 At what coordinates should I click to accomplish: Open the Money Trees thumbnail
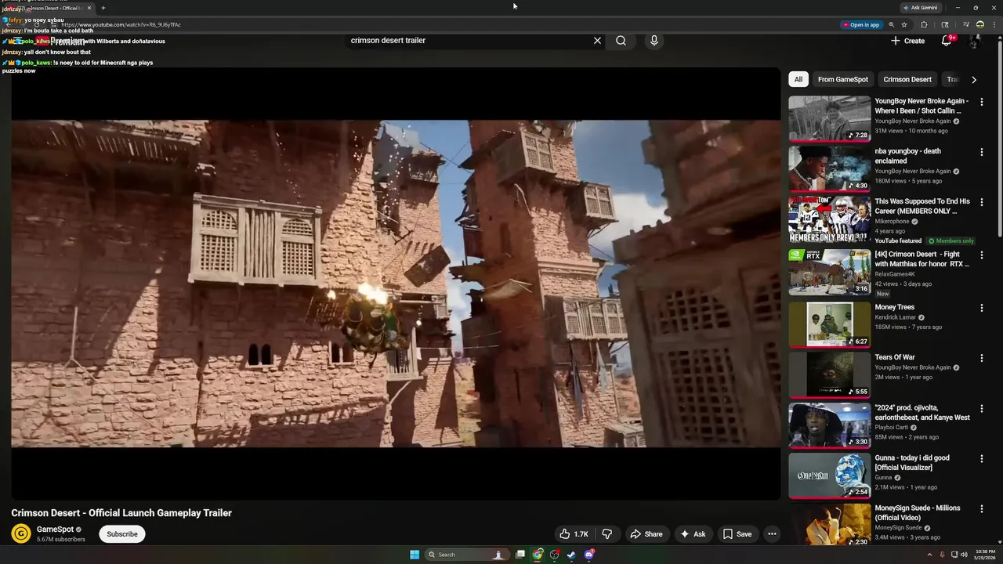pos(829,324)
